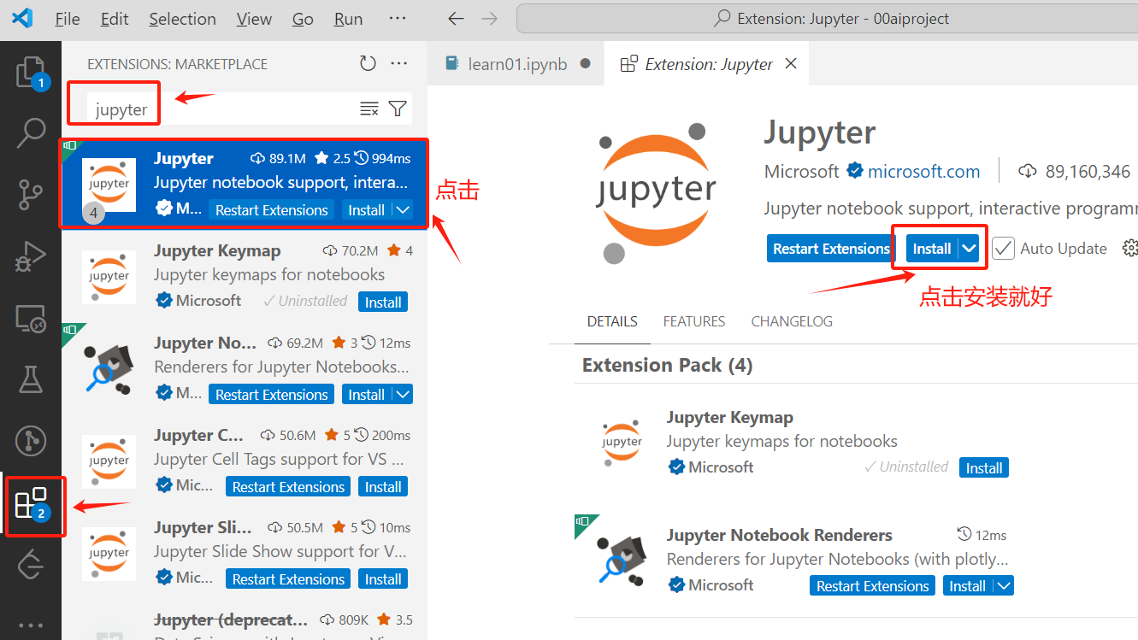Screen dimensions: 1138x640
Task: Open Run and Debug view icon
Action: click(31, 256)
